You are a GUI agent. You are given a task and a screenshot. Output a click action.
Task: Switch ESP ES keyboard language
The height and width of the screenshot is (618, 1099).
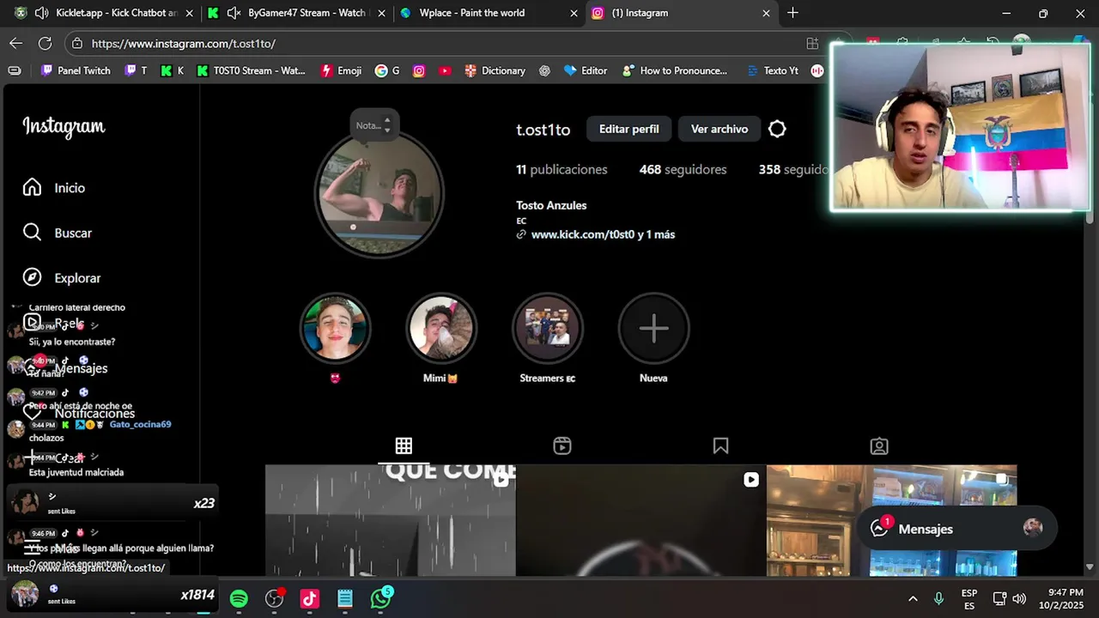pos(969,599)
